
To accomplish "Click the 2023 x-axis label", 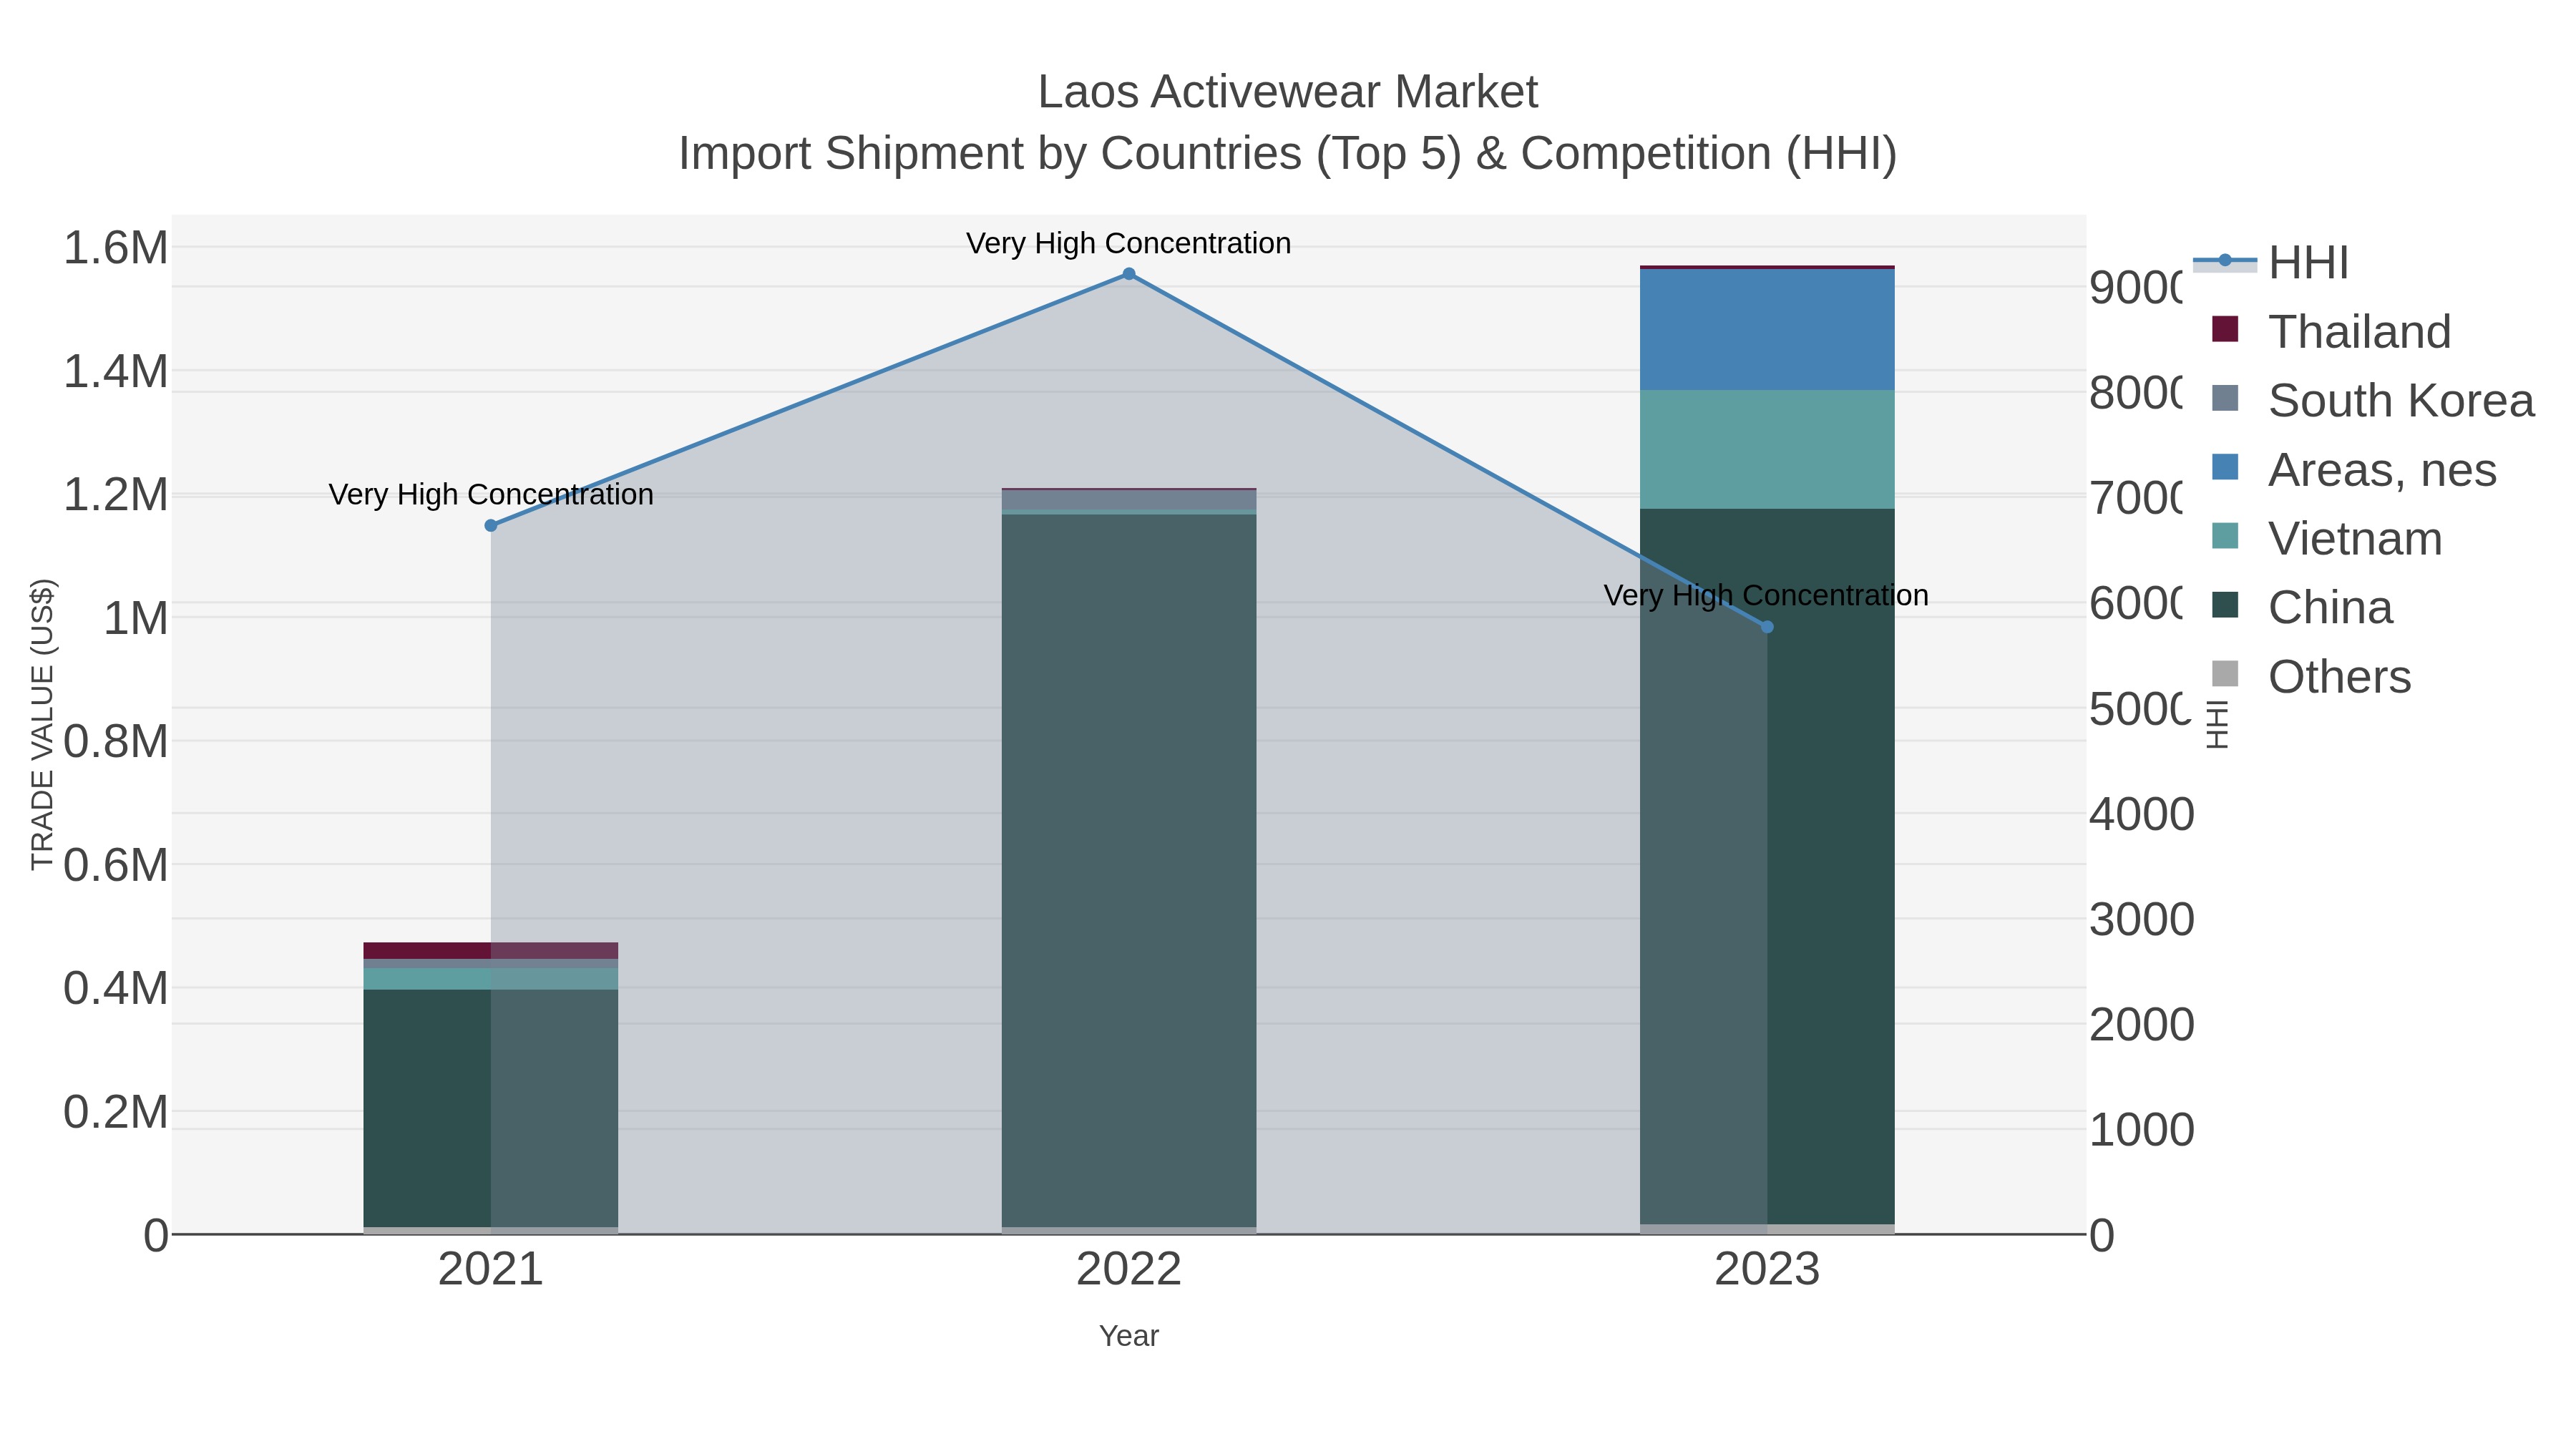I will (x=1767, y=1270).
